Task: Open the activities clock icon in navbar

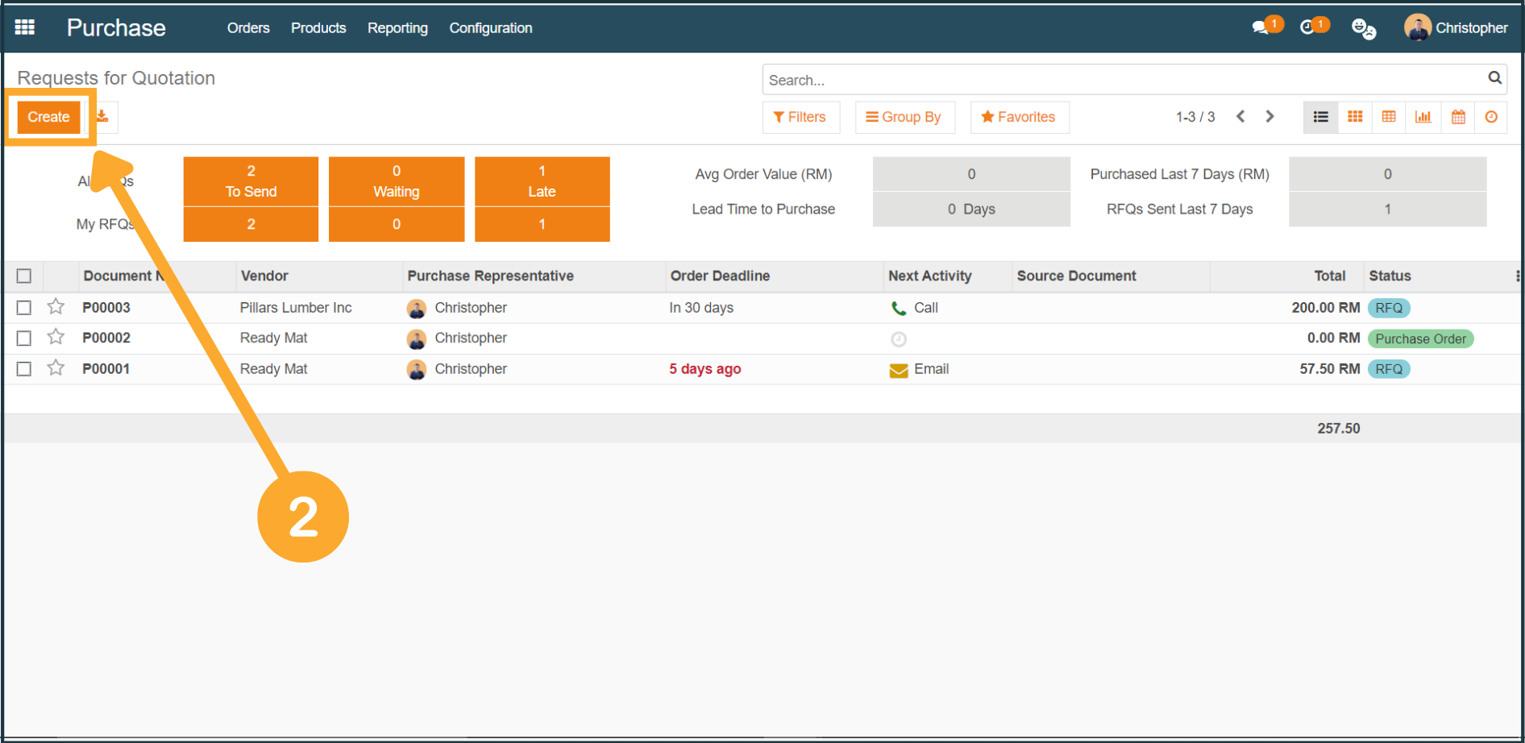Action: coord(1307,27)
